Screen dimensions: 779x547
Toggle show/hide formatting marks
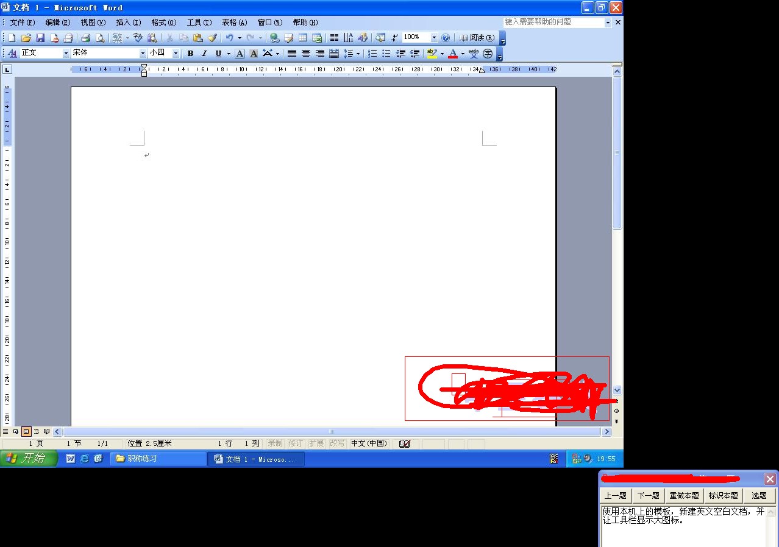point(395,38)
